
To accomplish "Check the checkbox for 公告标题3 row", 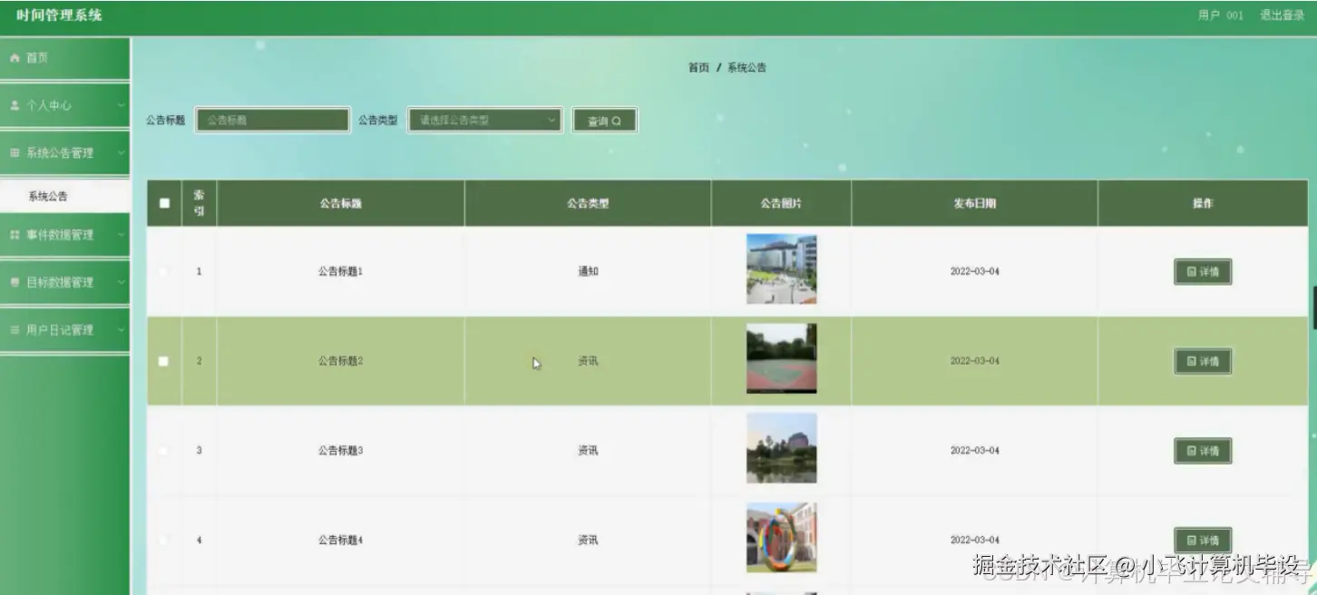I will [x=164, y=451].
